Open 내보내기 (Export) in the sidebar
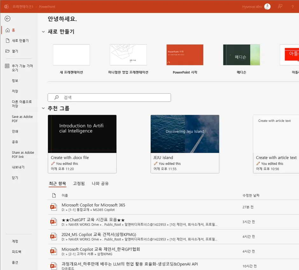 pyautogui.click(x=18, y=167)
